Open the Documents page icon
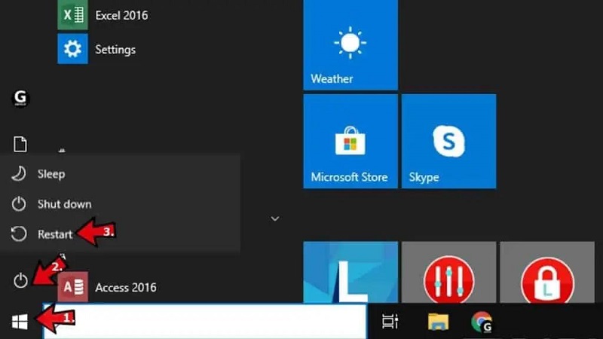 pyautogui.click(x=20, y=144)
